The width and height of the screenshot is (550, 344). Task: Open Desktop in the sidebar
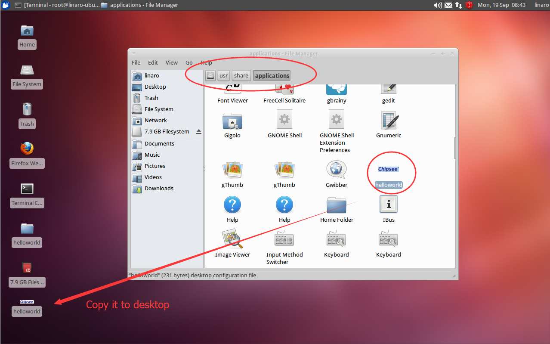click(x=167, y=87)
